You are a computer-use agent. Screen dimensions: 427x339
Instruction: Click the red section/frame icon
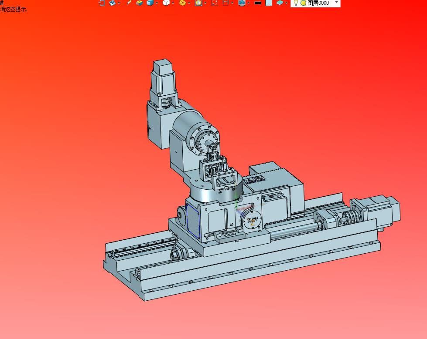(225, 3)
